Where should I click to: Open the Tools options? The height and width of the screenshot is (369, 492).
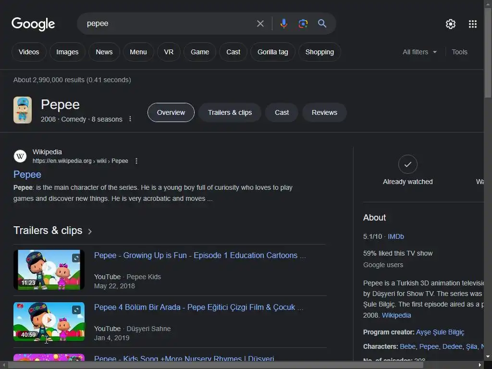459,52
